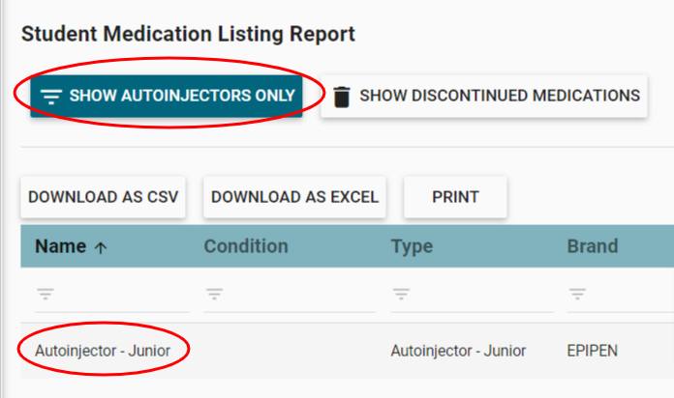Click the EPIPEN brand cell

click(x=594, y=351)
